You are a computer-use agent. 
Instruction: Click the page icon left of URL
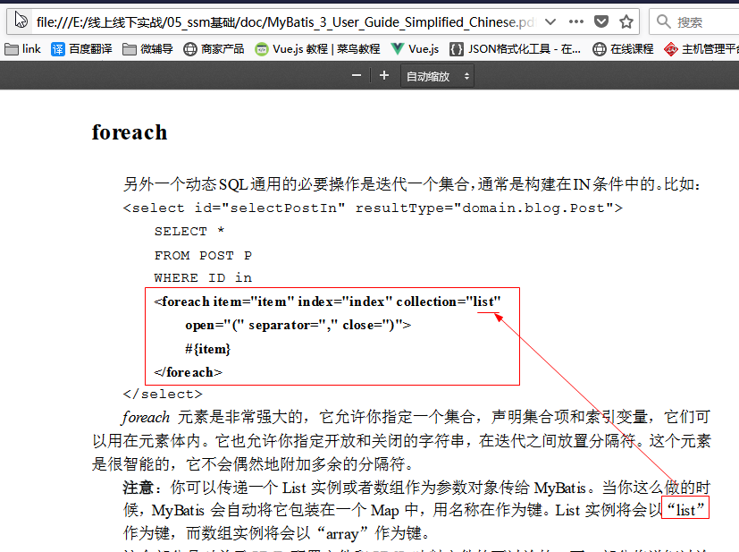[x=21, y=21]
